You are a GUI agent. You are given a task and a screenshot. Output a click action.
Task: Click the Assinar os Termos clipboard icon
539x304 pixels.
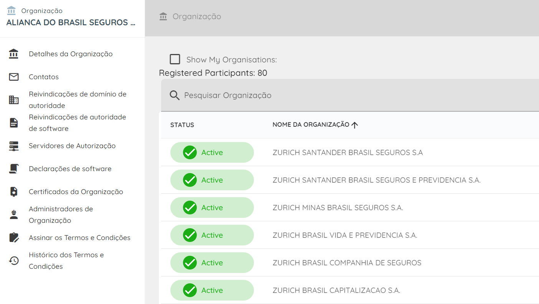(14, 238)
